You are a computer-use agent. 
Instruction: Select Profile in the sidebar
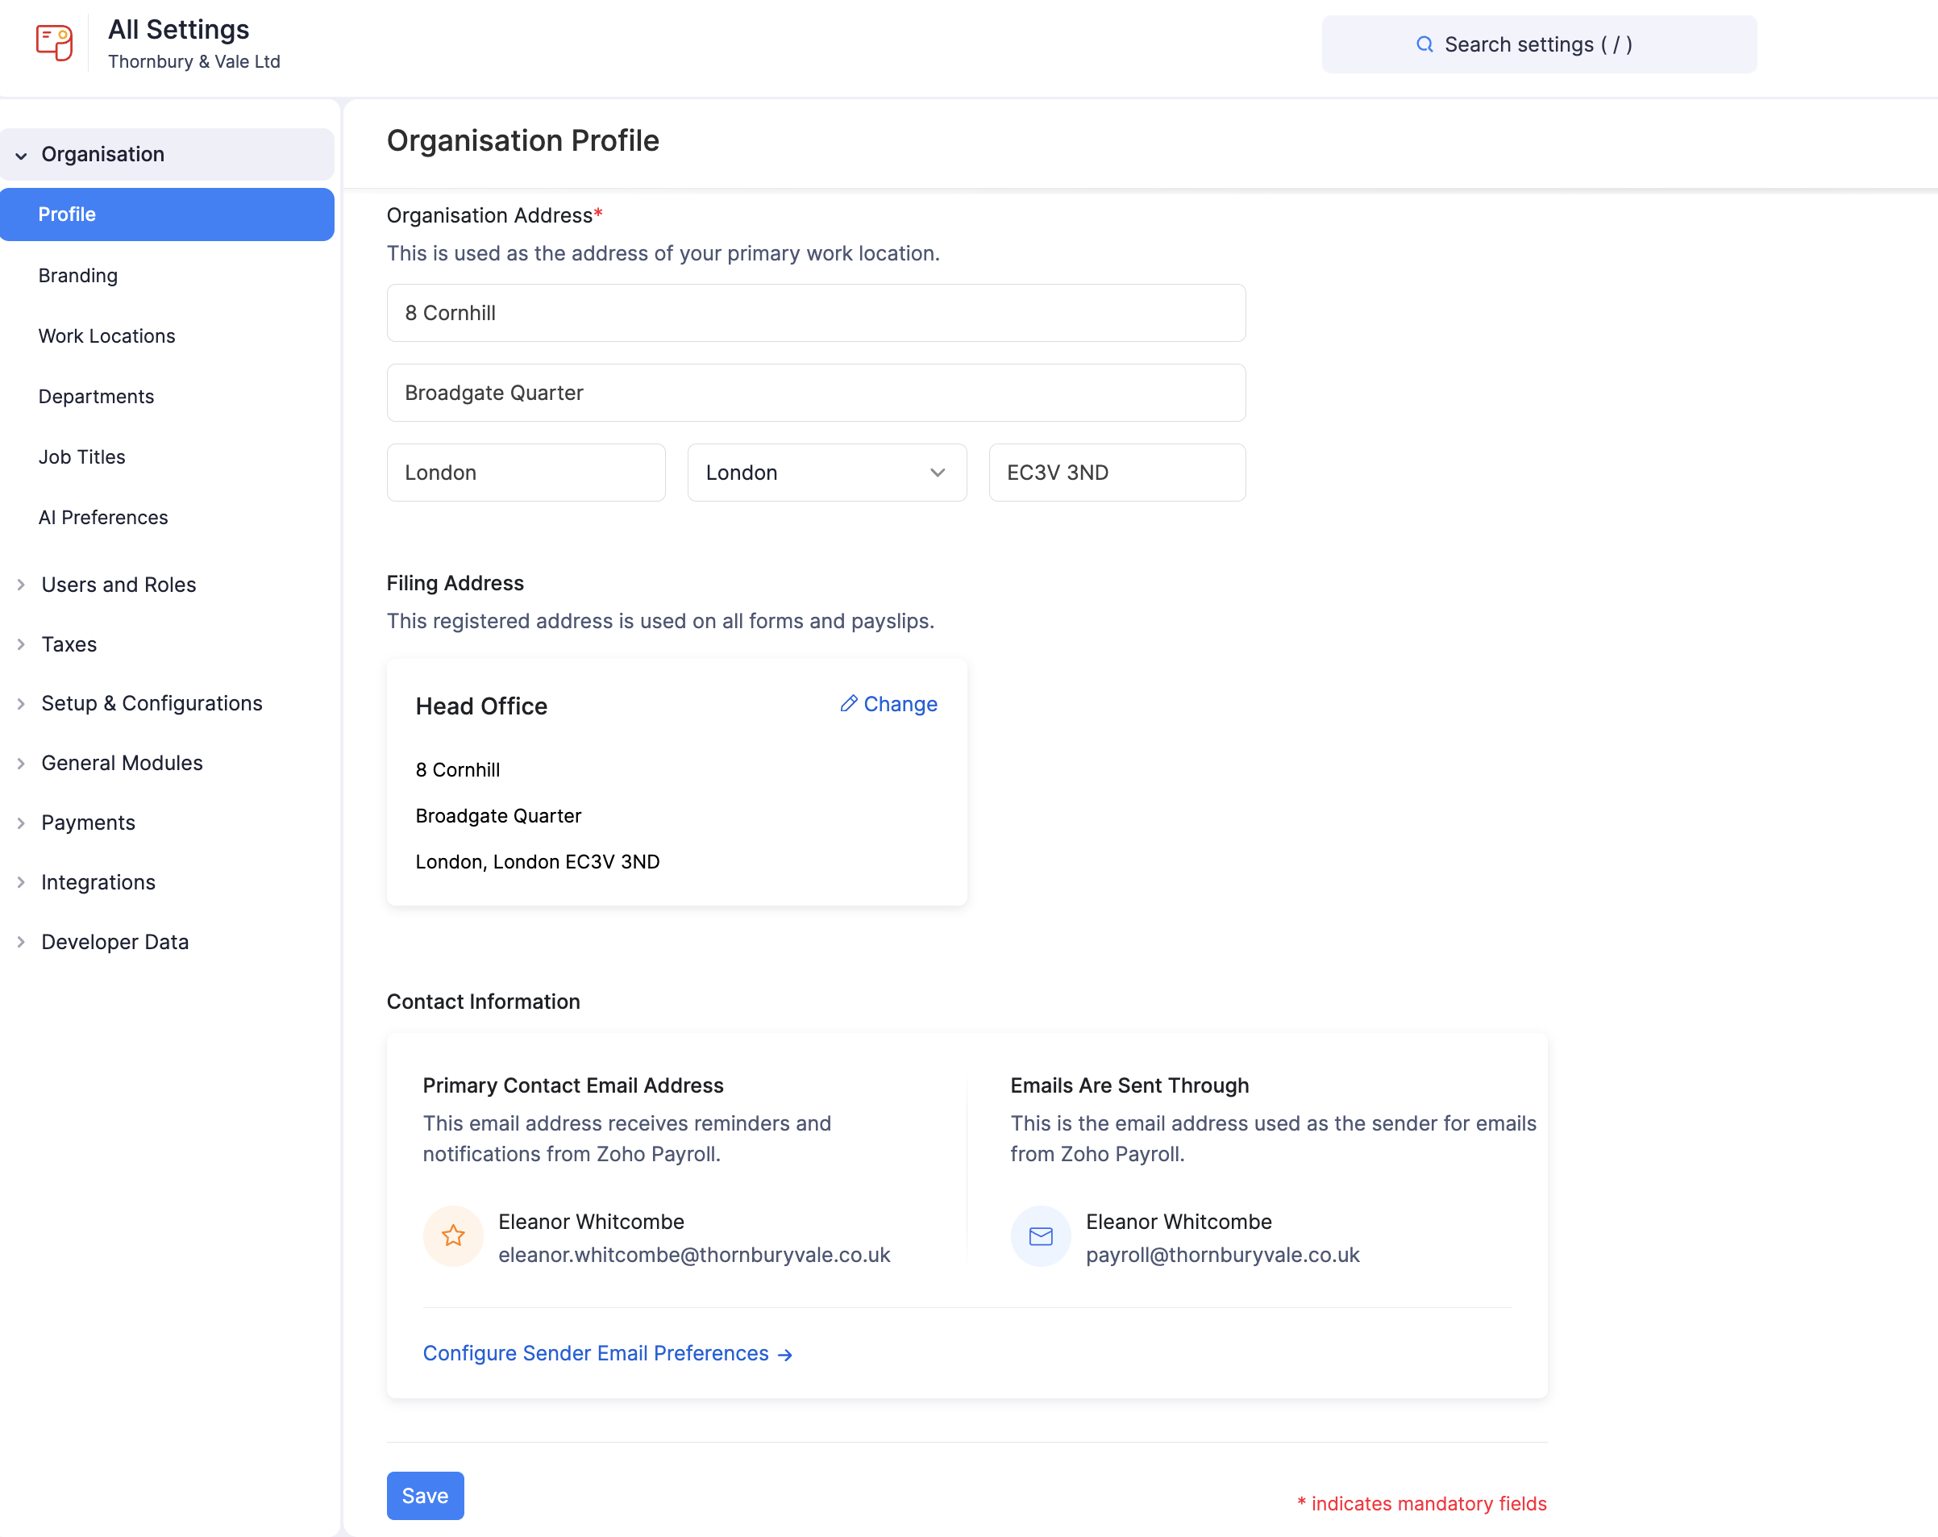coord(167,214)
